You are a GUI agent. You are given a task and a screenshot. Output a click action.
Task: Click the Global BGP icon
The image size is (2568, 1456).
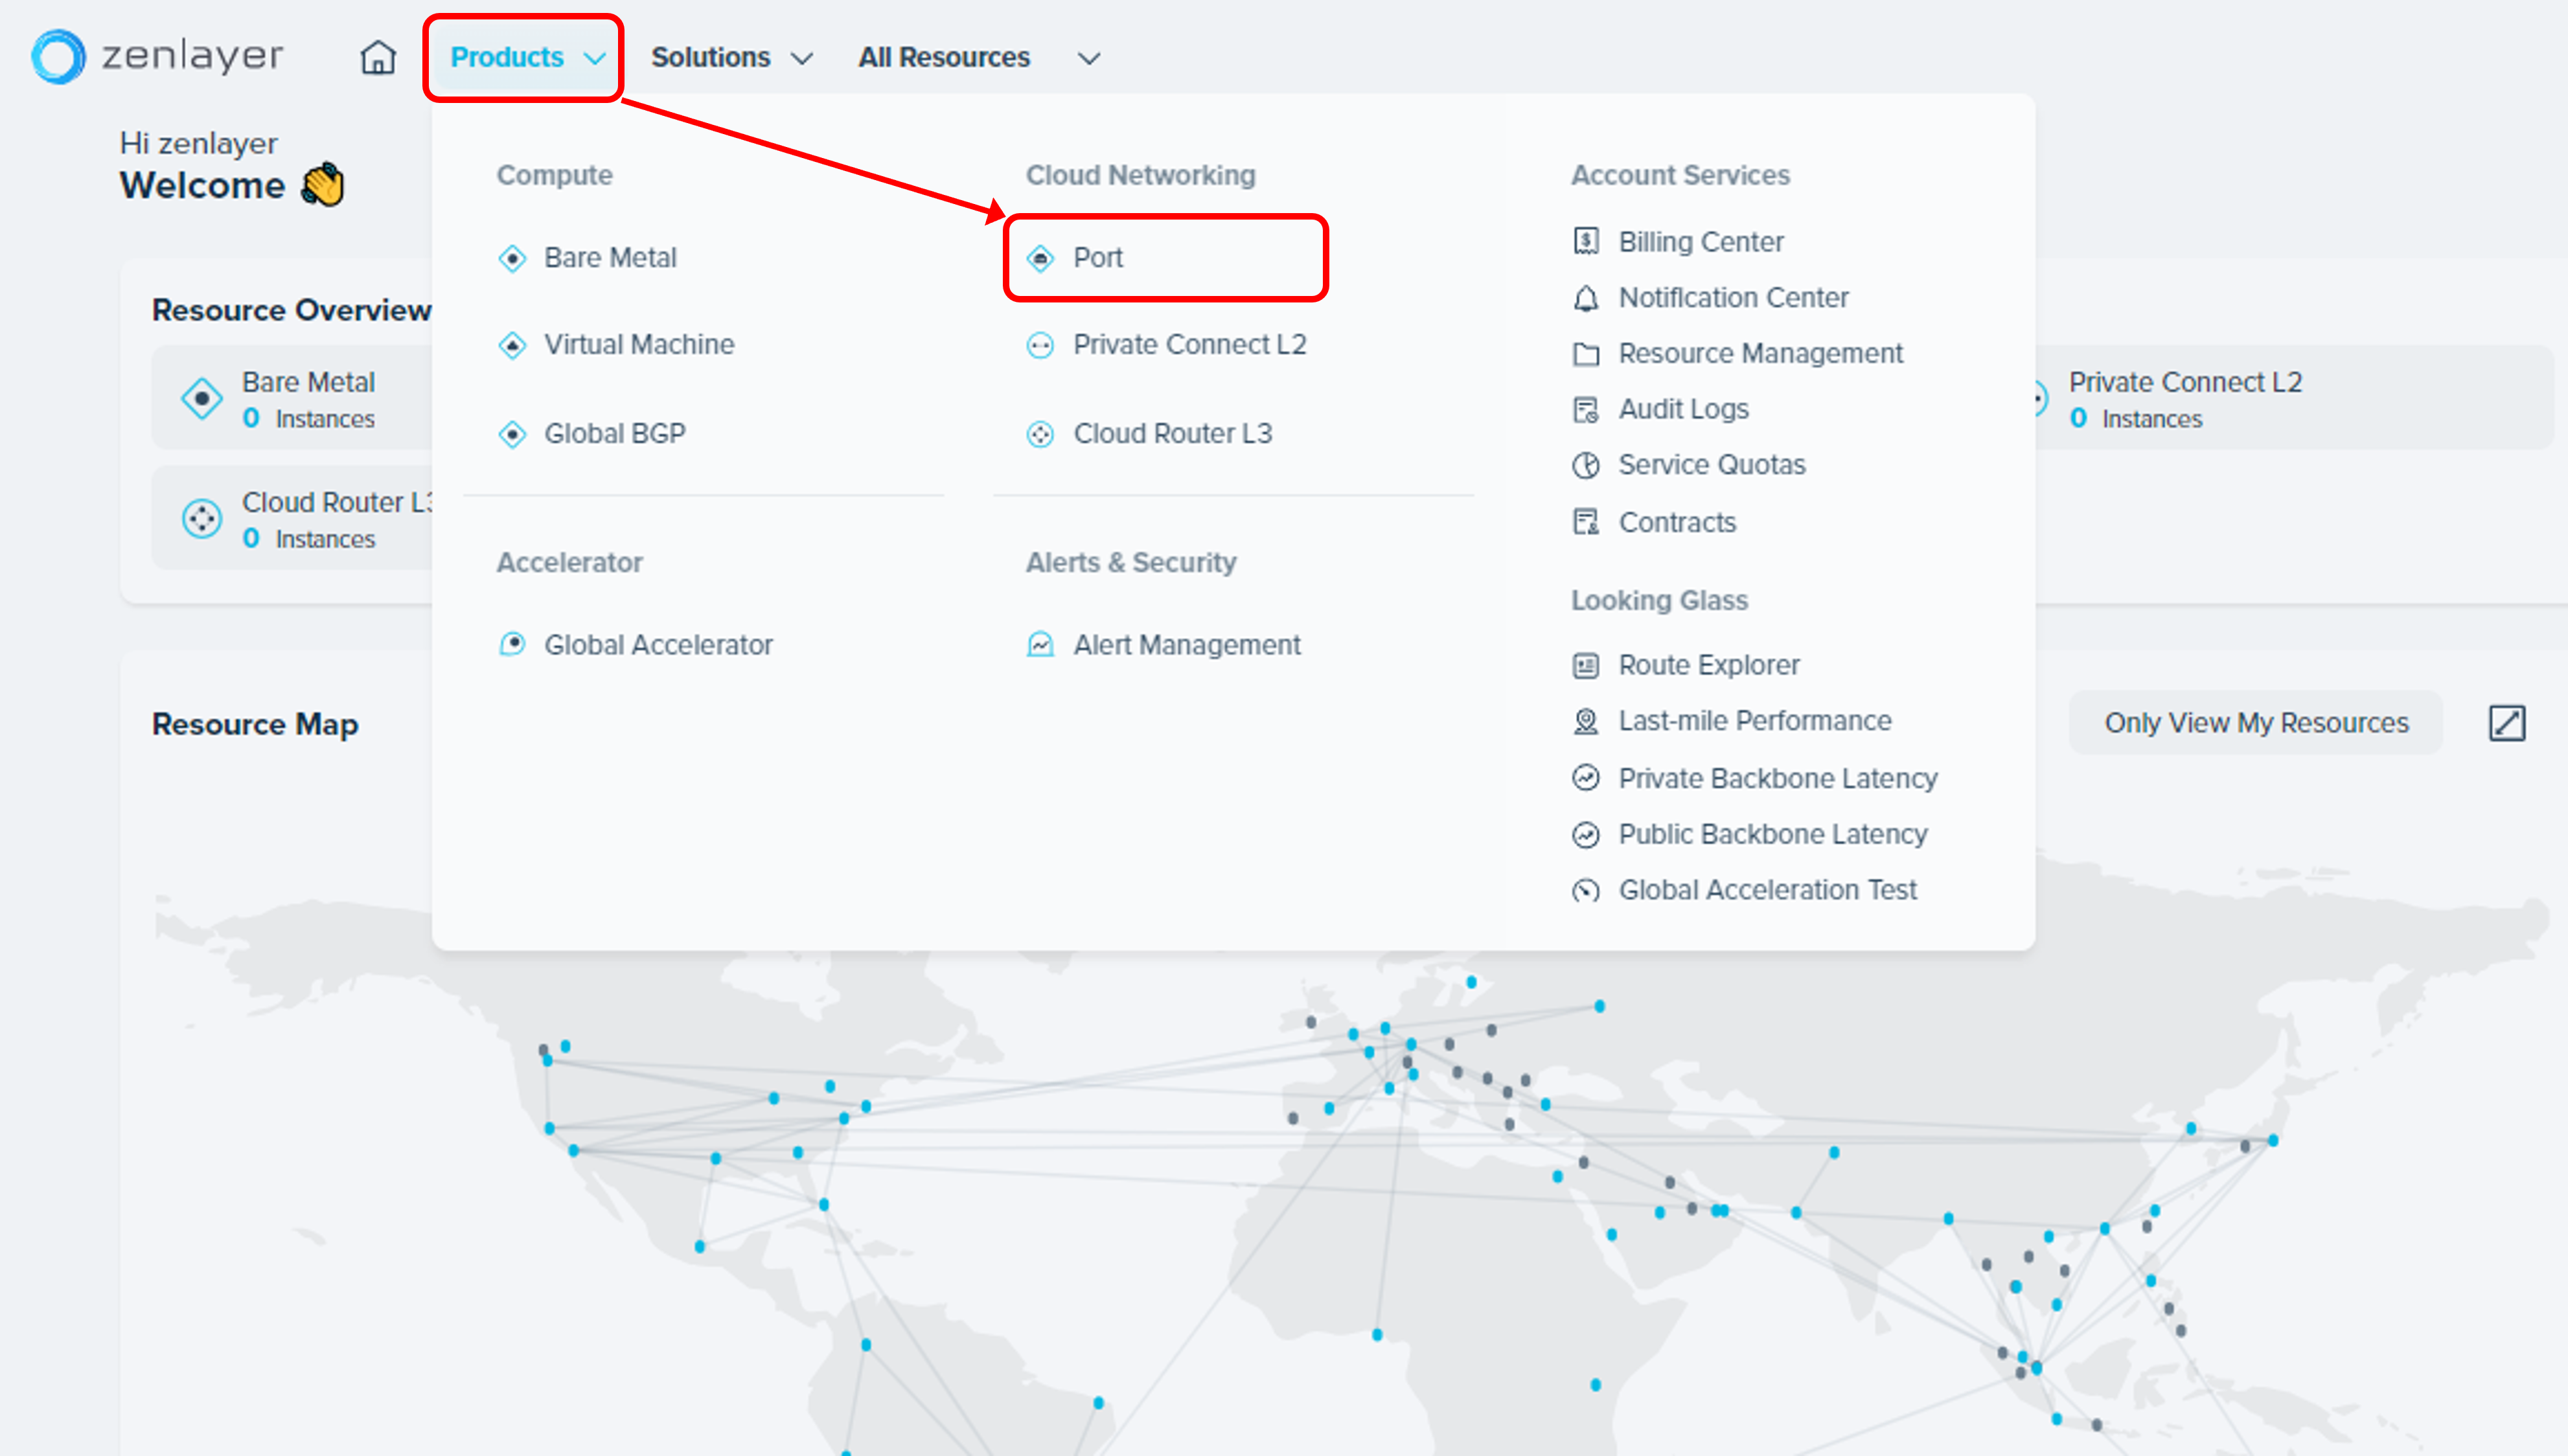pyautogui.click(x=512, y=434)
